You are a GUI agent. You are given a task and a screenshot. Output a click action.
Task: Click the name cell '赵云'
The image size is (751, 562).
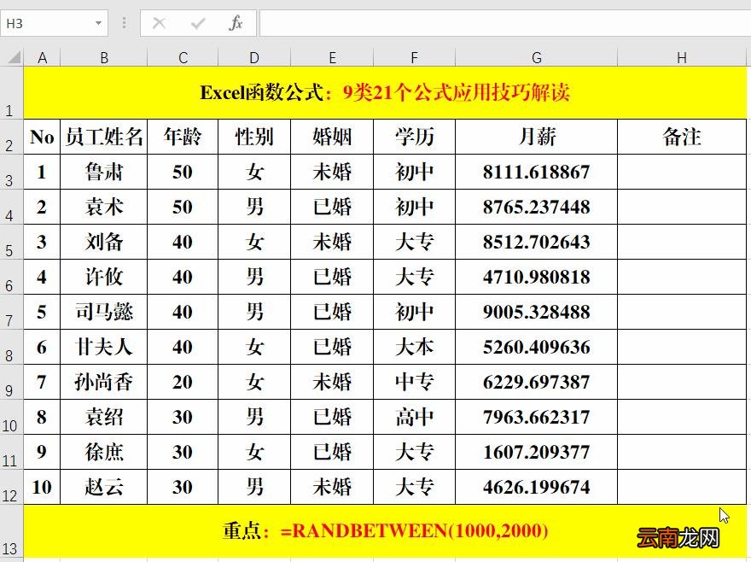104,487
